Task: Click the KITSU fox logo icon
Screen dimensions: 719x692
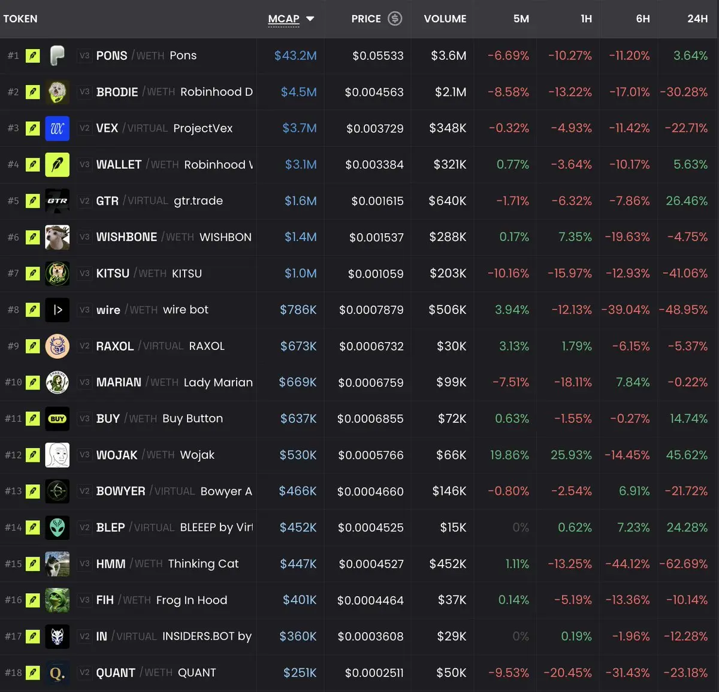Action: point(58,273)
